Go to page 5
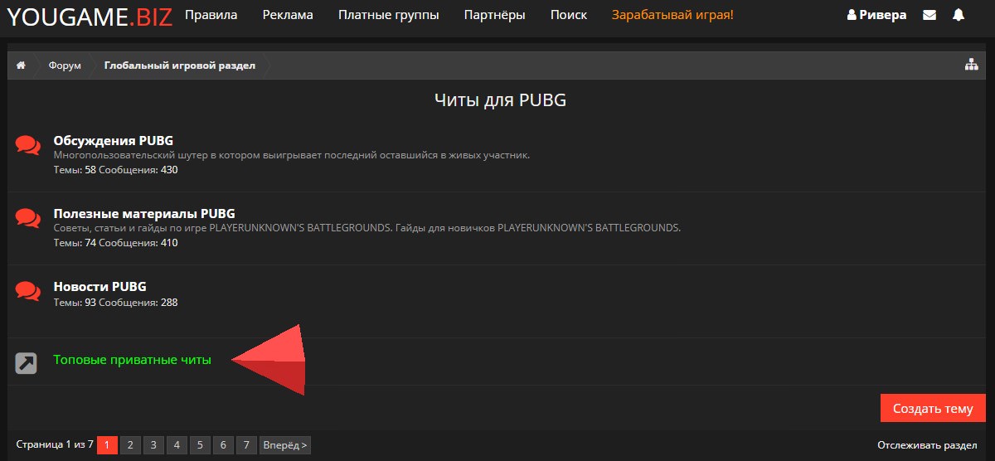 (200, 445)
